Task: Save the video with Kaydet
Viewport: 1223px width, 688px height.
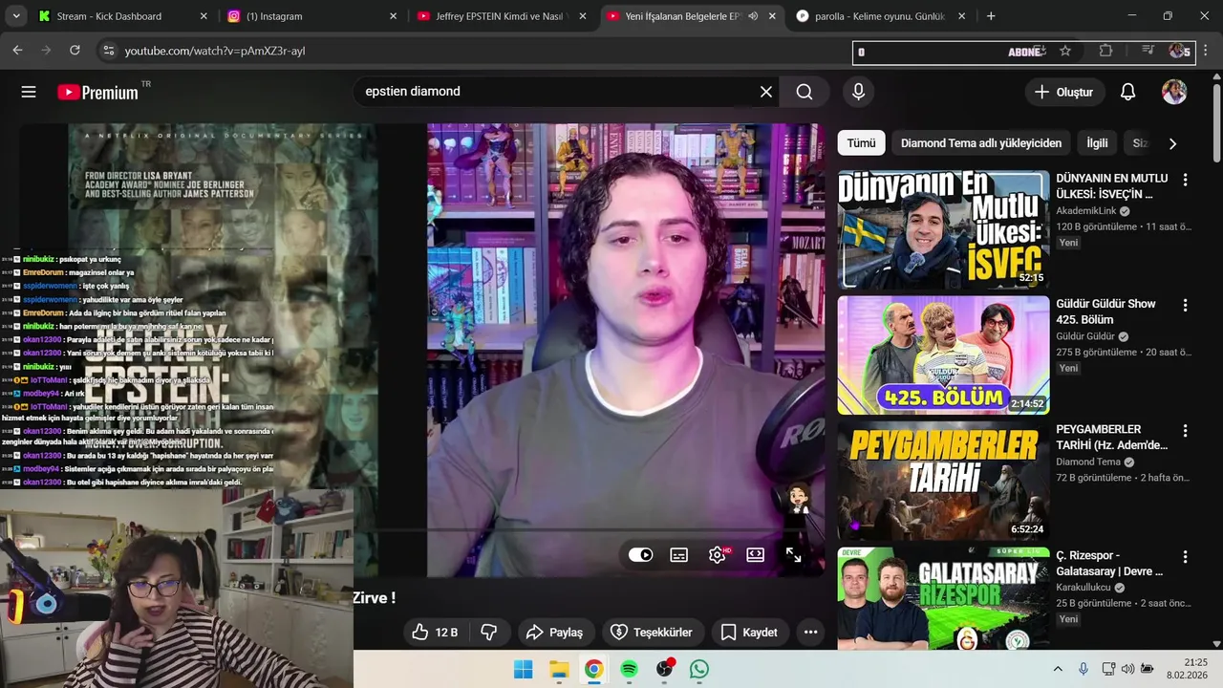Action: (749, 632)
